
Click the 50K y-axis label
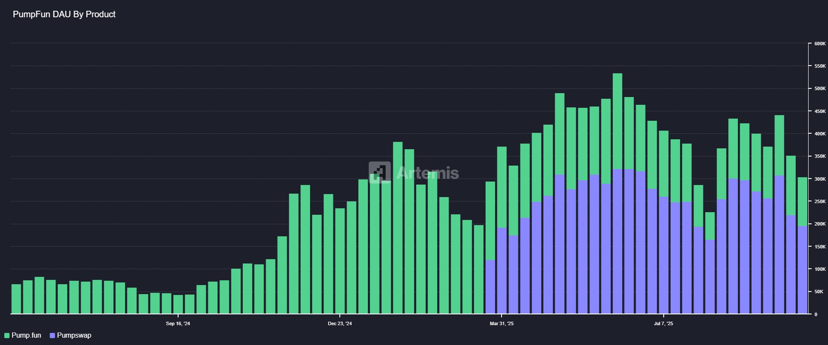[x=819, y=292]
